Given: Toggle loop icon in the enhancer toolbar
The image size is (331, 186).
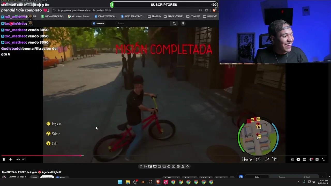Looking at the screenshot, I should tap(141, 166).
